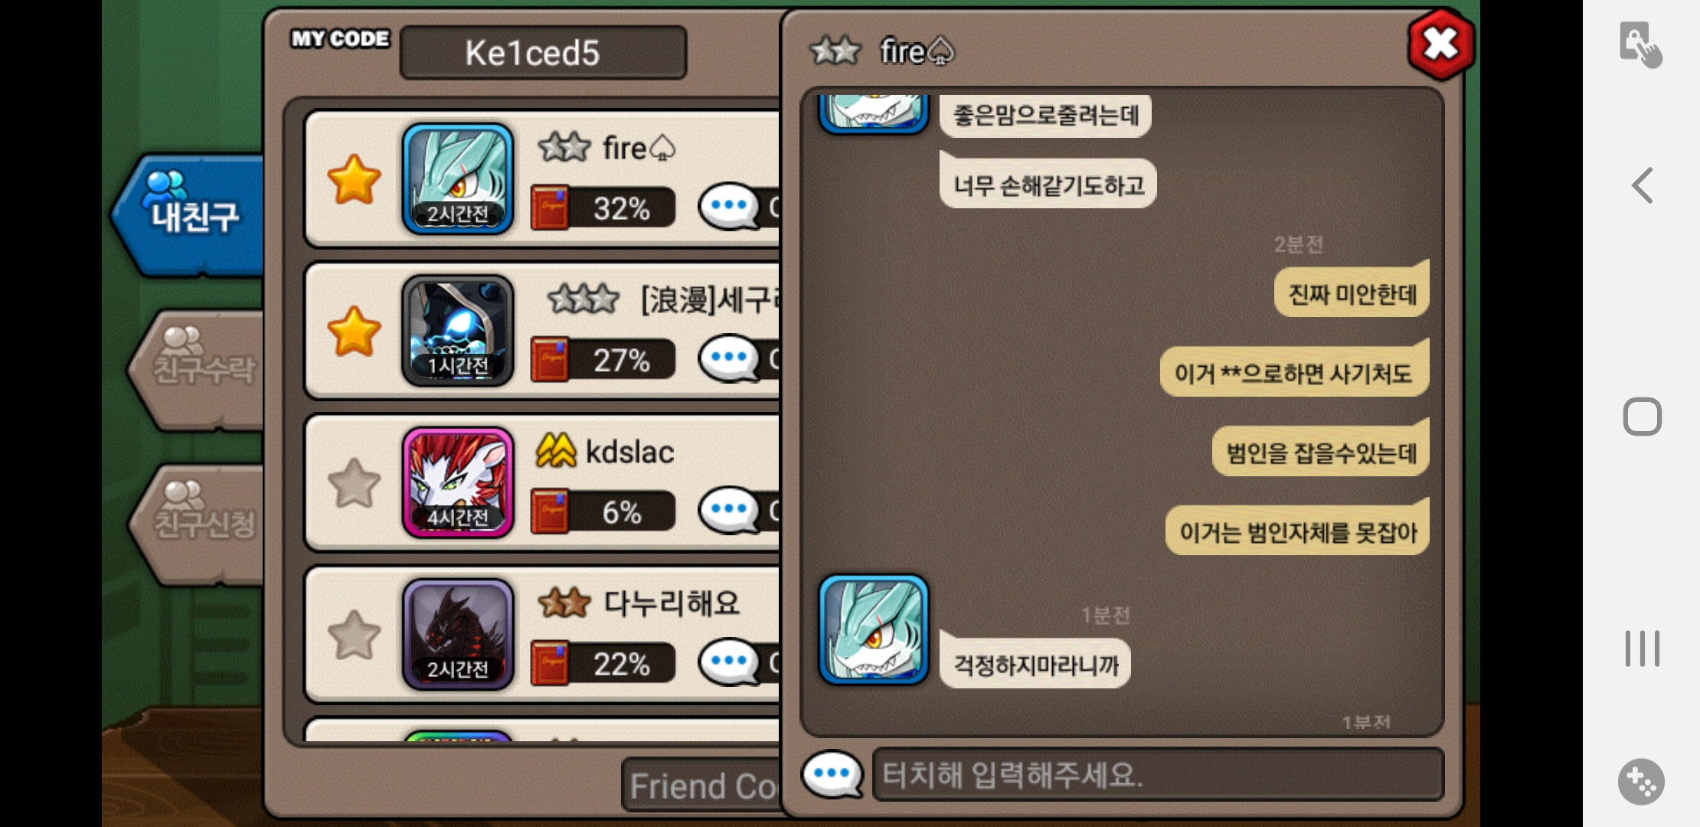This screenshot has width=1700, height=827.
Task: Select the Ke1ced5 code field
Action: (x=543, y=53)
